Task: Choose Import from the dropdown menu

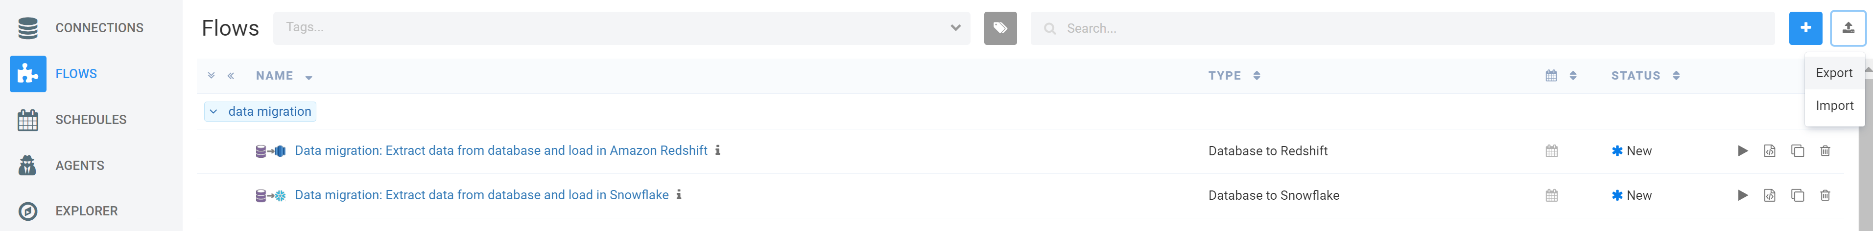Action: point(1834,105)
